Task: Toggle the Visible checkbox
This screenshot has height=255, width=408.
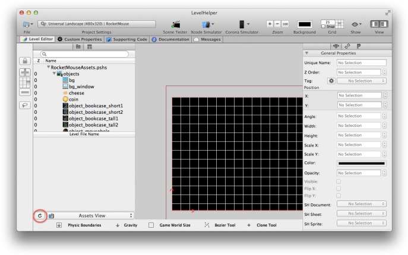Action: [339, 181]
